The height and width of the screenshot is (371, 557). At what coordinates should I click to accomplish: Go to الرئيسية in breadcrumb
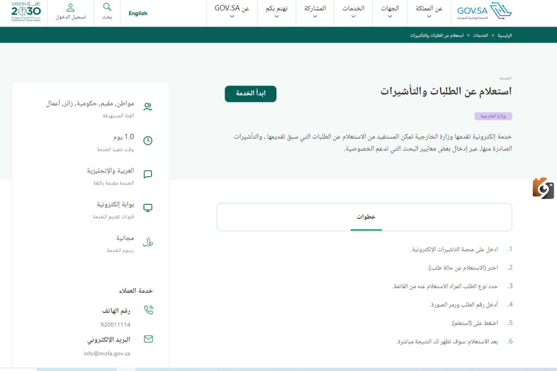tap(505, 35)
